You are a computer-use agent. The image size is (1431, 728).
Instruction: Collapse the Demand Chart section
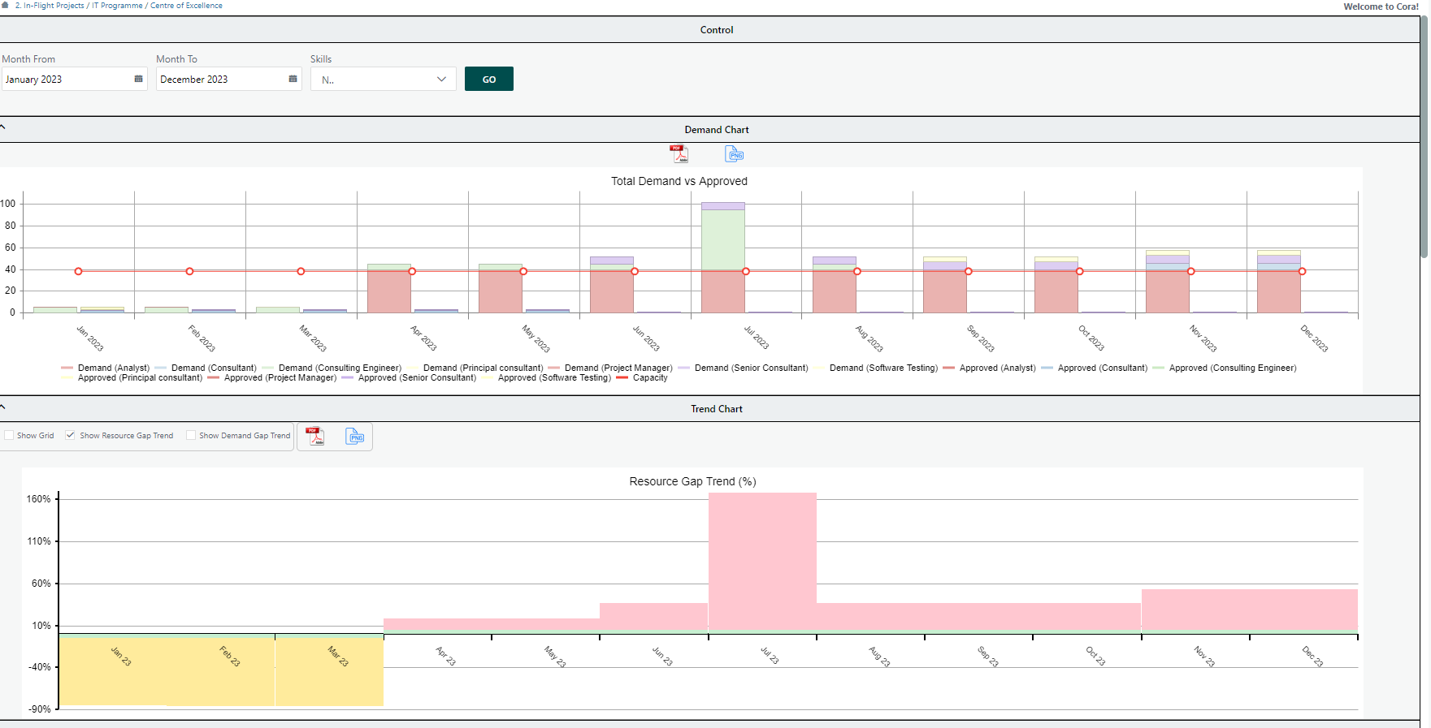click(3, 127)
